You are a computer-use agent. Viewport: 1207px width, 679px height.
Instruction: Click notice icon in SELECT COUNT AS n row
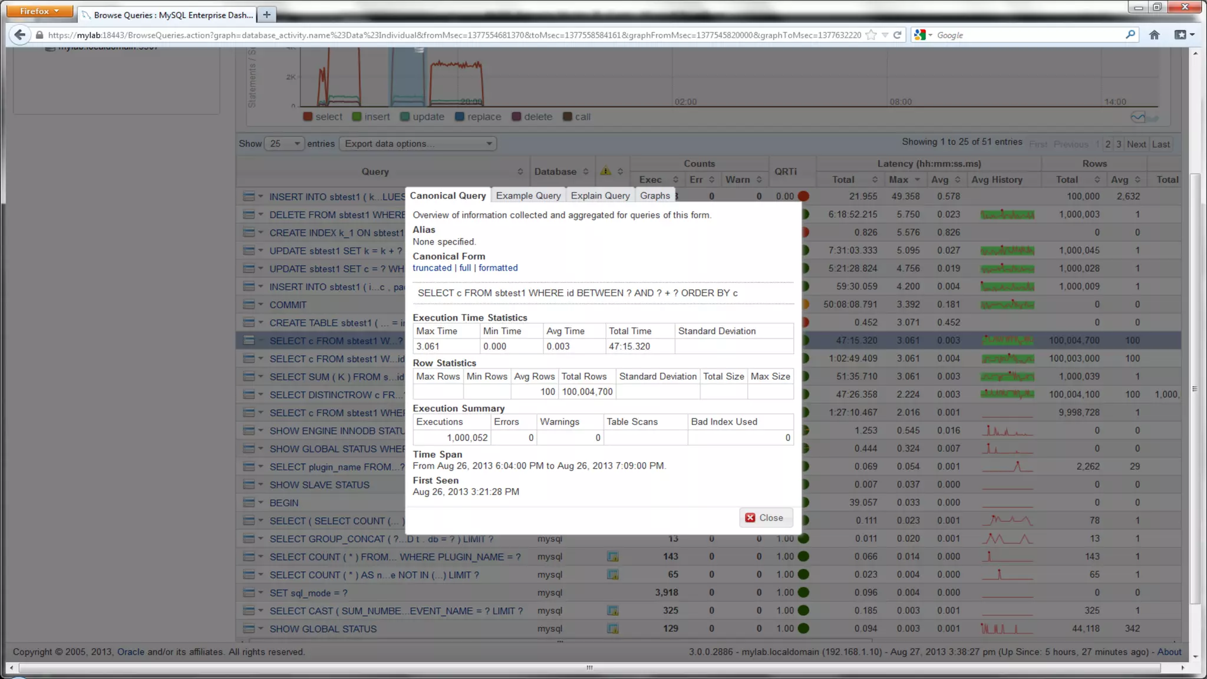point(613,575)
